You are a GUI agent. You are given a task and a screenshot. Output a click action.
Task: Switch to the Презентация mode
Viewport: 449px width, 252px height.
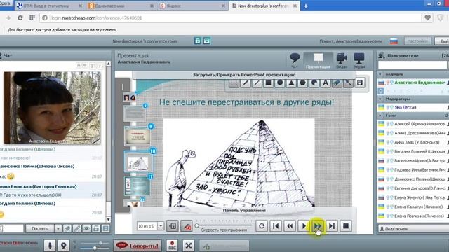point(318,61)
